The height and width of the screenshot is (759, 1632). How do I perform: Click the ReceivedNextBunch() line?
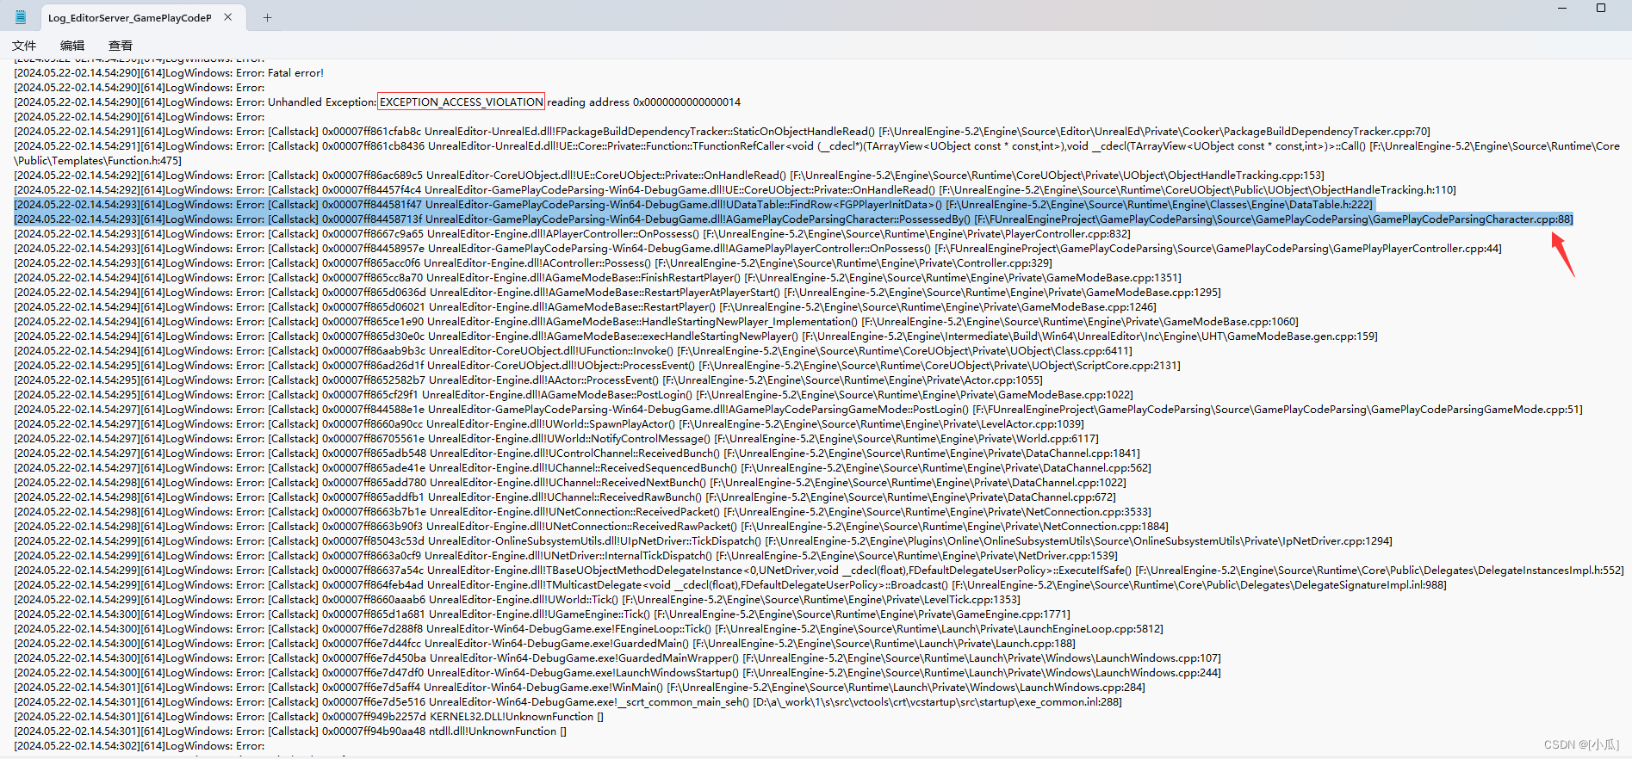point(570,483)
